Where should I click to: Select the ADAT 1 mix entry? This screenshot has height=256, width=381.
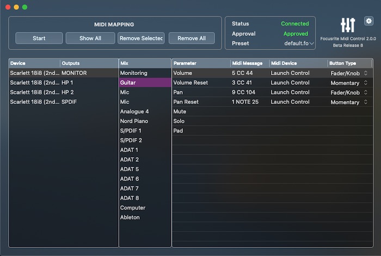(x=145, y=150)
